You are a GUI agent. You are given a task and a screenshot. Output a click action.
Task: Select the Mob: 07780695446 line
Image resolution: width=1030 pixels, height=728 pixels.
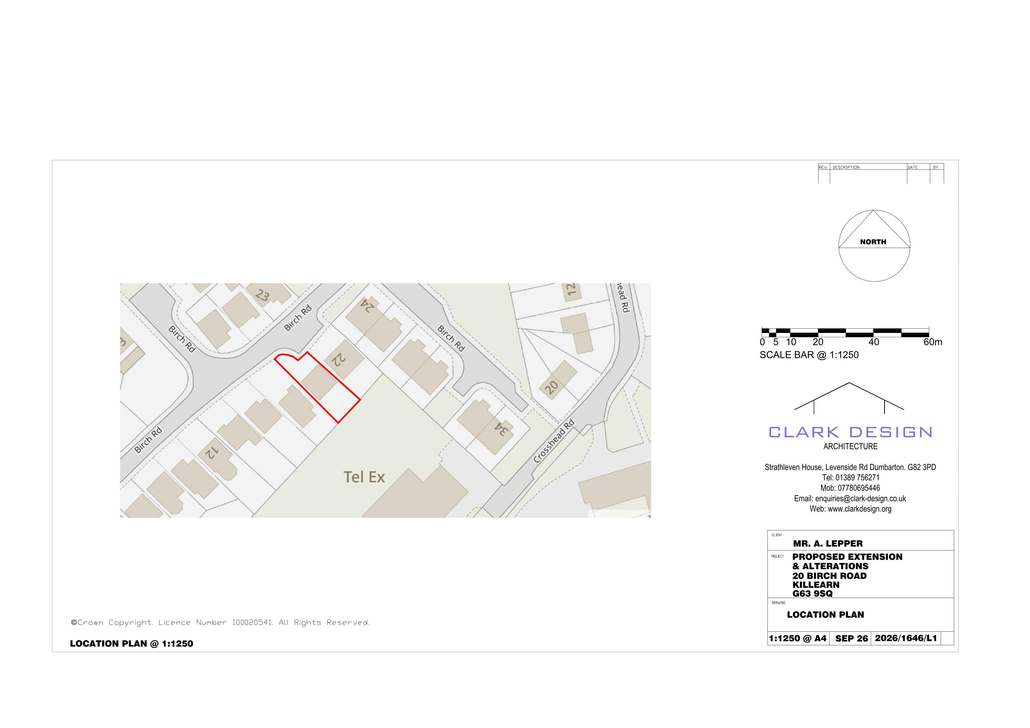click(x=850, y=488)
